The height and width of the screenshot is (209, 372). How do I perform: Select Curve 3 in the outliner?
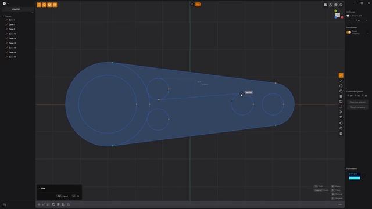pos(12,24)
